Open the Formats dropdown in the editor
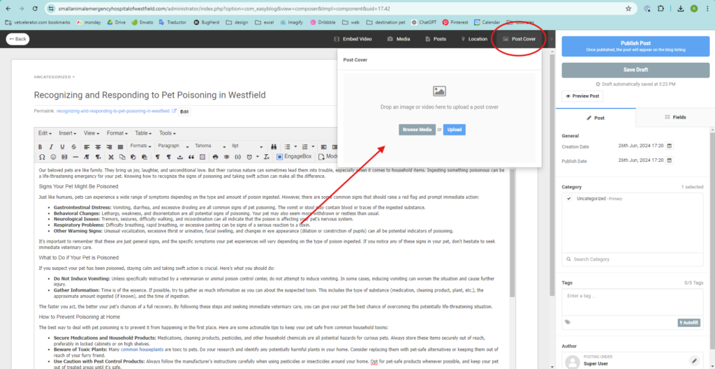Viewport: 715px width, 369px height. [140, 146]
